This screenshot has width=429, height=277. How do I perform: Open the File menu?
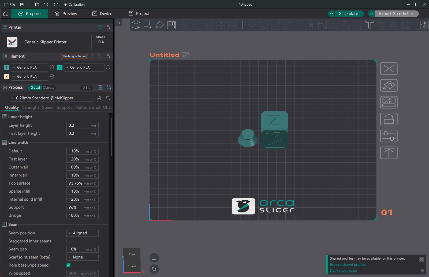click(10, 5)
